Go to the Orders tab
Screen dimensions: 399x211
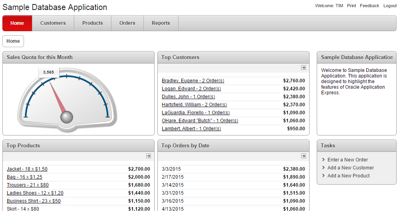pos(127,23)
